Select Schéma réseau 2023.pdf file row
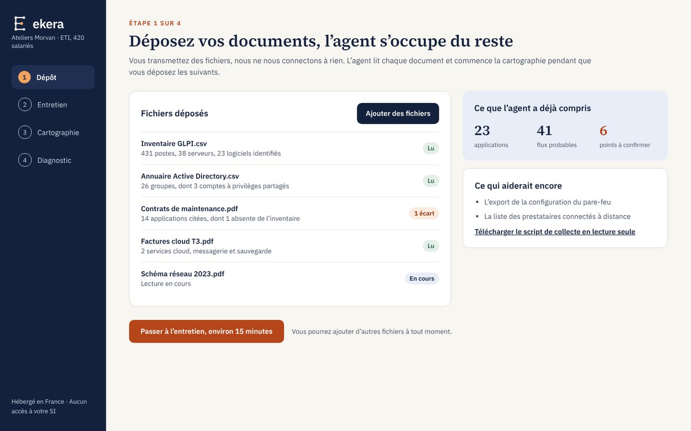This screenshot has width=691, height=431. pos(290,279)
